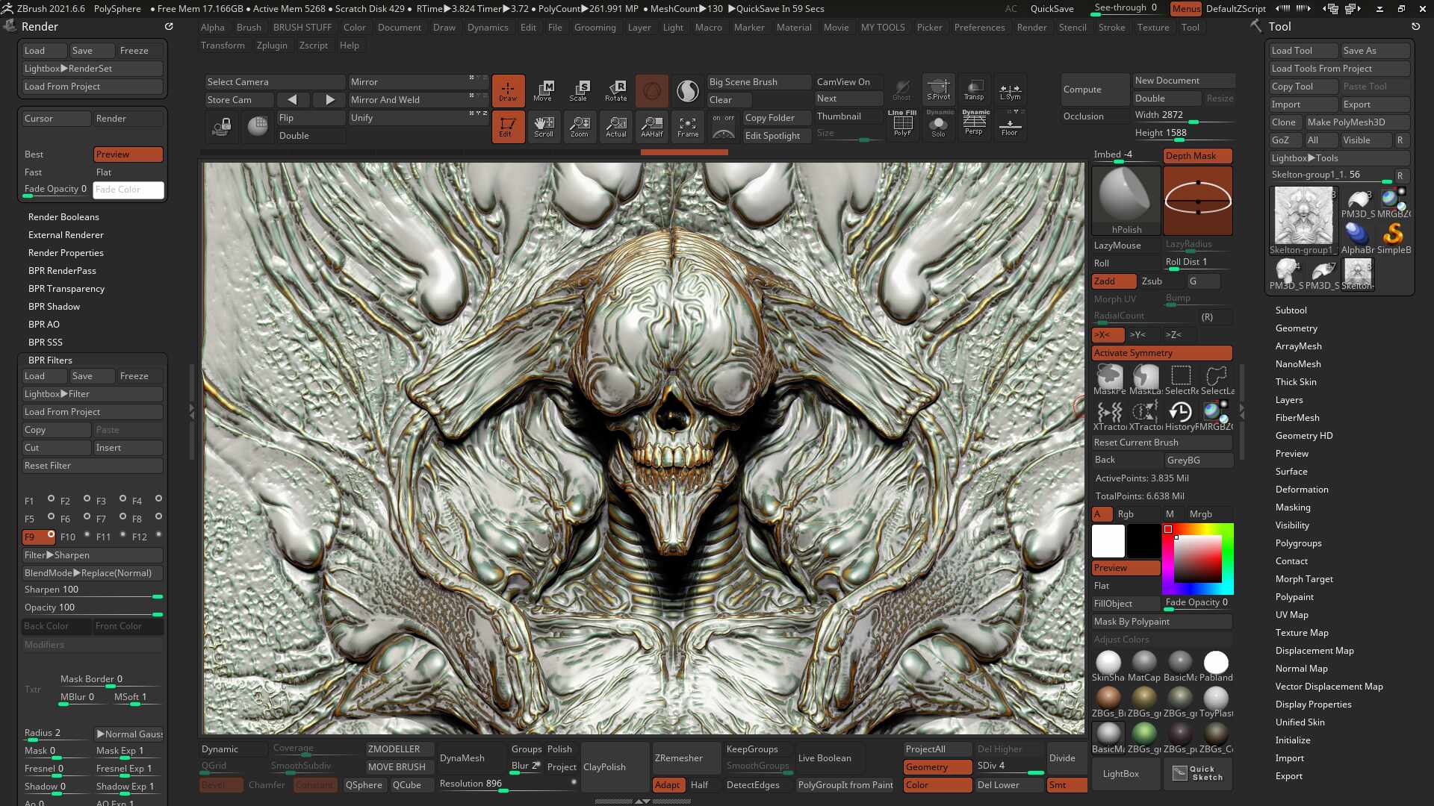Click the Actual size icon
Viewport: 1434px width, 806px height.
coord(616,127)
